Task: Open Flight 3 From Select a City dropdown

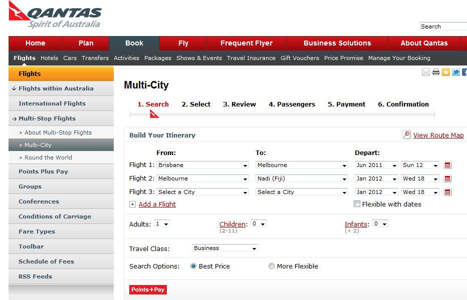Action: pos(202,192)
